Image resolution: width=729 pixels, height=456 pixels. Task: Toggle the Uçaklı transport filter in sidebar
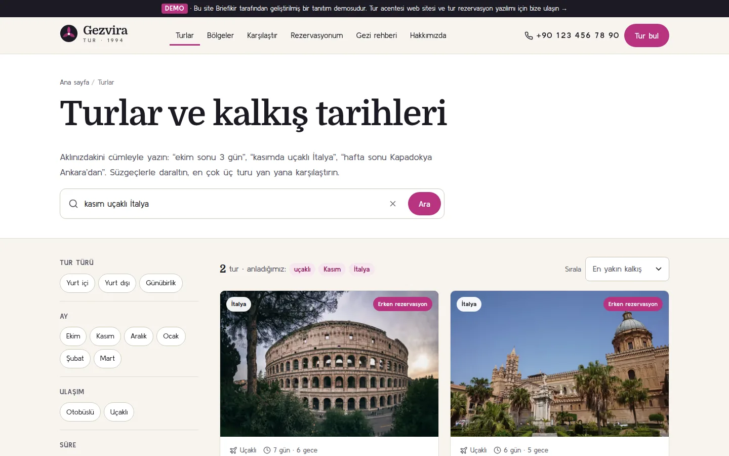(119, 412)
